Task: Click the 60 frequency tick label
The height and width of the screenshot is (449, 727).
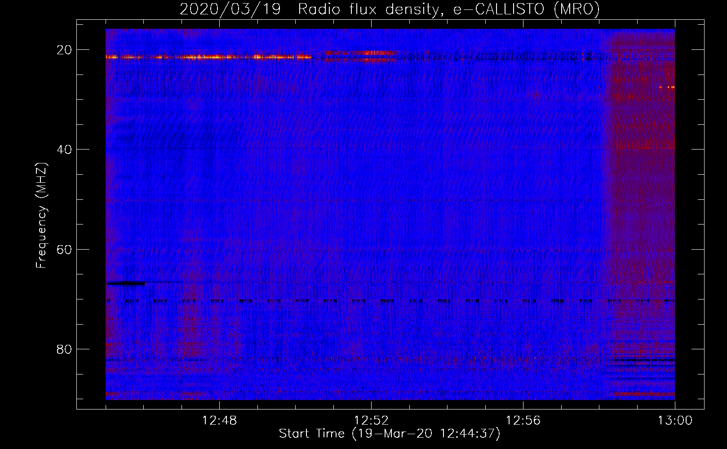Action: pyautogui.click(x=64, y=249)
